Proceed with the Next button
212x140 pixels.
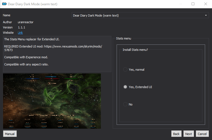tap(189, 134)
